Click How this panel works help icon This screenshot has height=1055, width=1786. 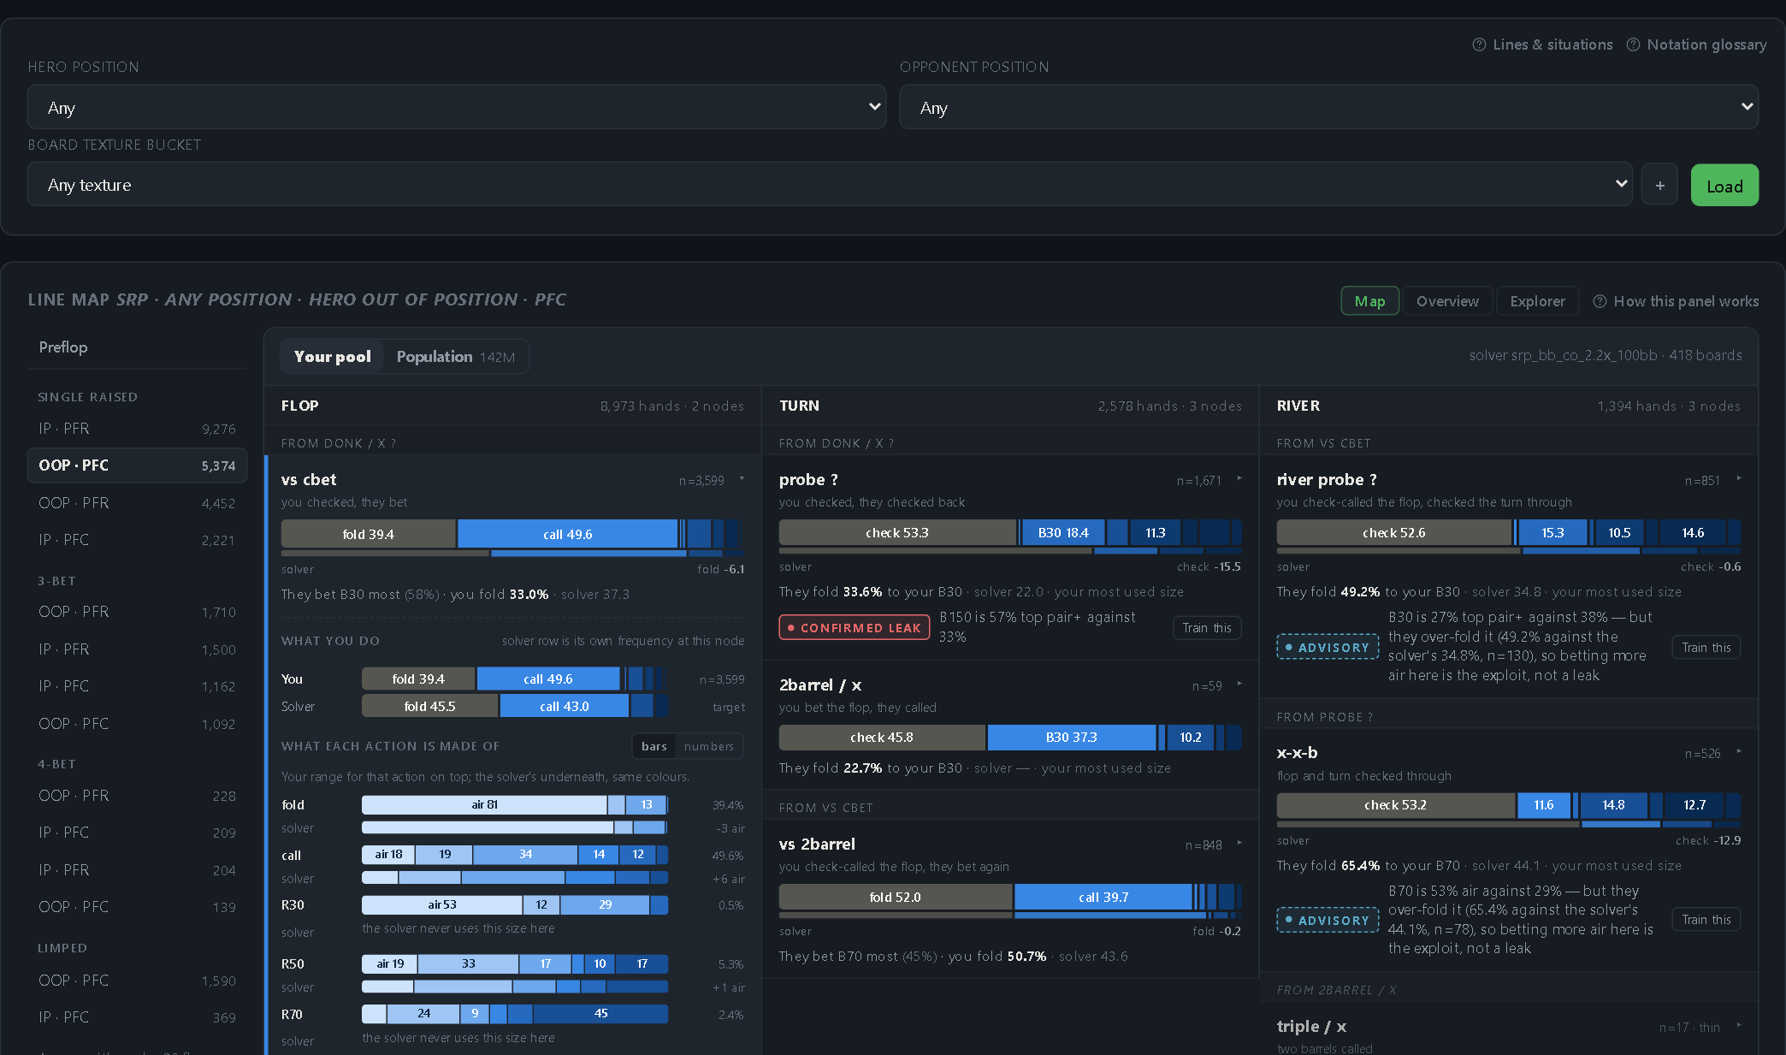(x=1600, y=301)
